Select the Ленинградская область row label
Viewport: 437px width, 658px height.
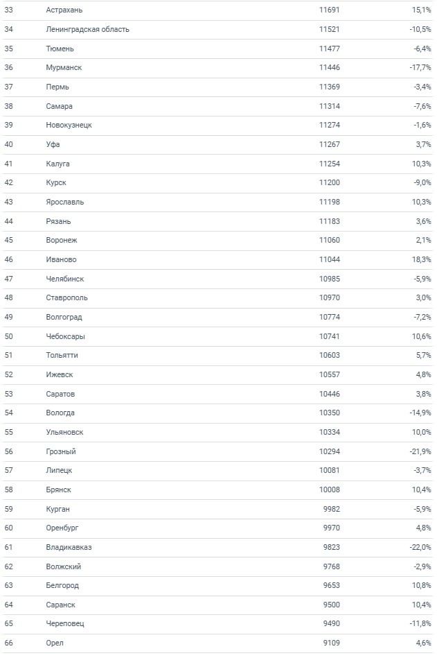click(x=87, y=30)
